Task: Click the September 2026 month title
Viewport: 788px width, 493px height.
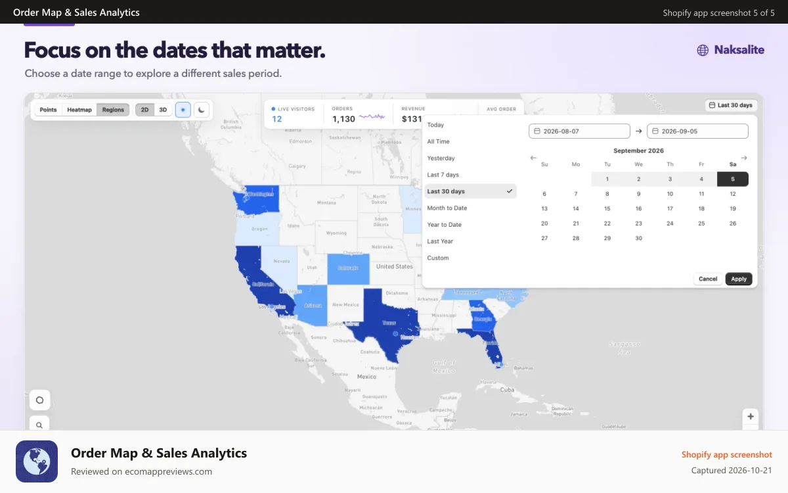Action: [x=638, y=151]
